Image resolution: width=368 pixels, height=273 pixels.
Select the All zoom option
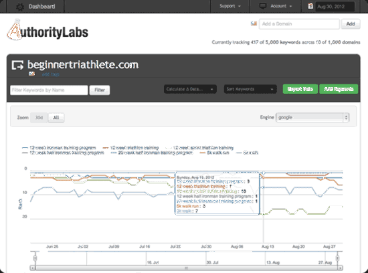click(x=56, y=118)
